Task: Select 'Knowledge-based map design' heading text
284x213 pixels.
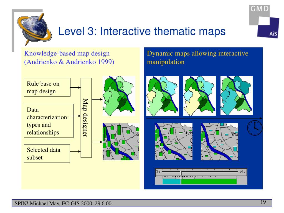Action: tap(67, 54)
